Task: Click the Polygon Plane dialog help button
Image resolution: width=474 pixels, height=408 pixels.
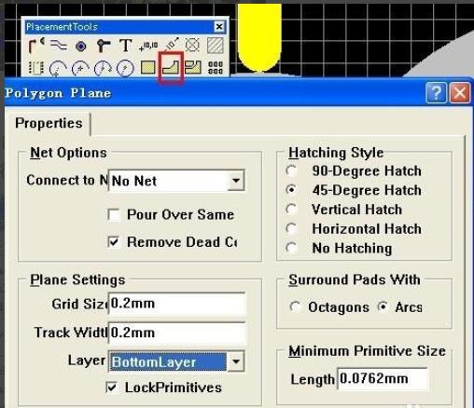Action: coord(436,92)
